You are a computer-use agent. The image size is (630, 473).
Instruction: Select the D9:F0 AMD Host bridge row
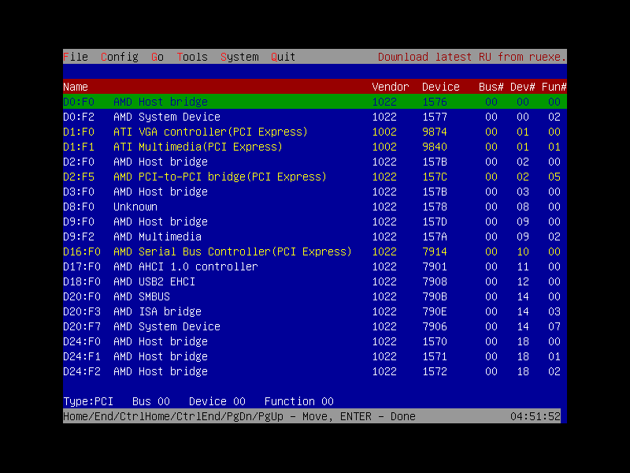pyautogui.click(x=315, y=222)
